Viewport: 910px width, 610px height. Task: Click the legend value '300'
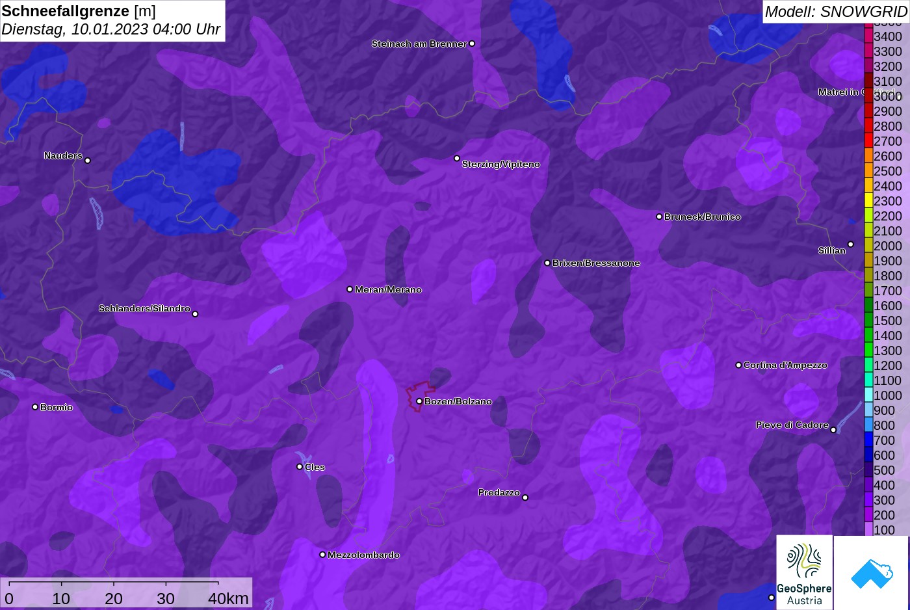[x=884, y=500]
